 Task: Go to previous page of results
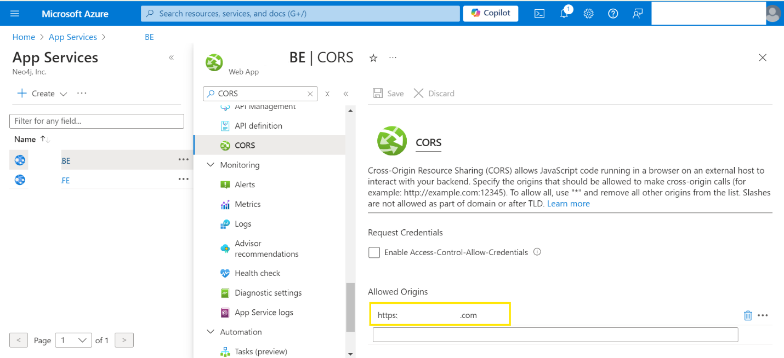coord(19,340)
